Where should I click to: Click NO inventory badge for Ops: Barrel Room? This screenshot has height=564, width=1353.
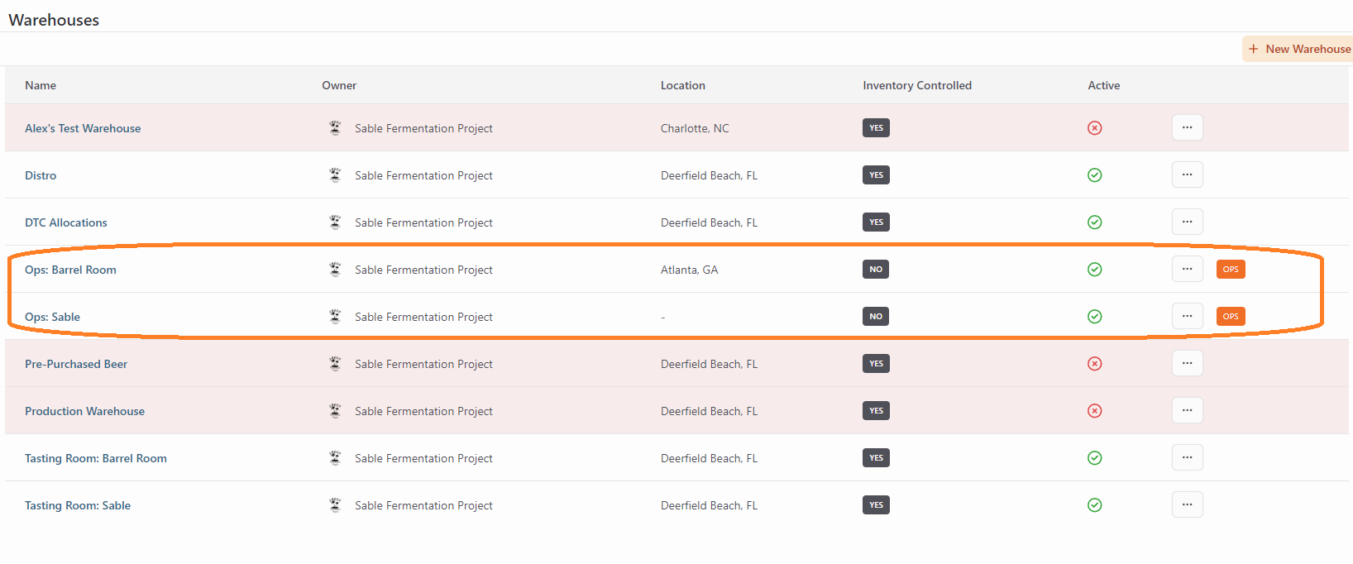[876, 269]
